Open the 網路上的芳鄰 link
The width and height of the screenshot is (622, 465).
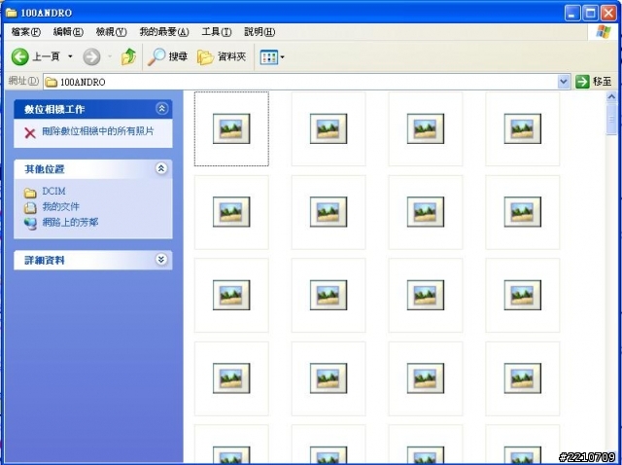pos(70,222)
